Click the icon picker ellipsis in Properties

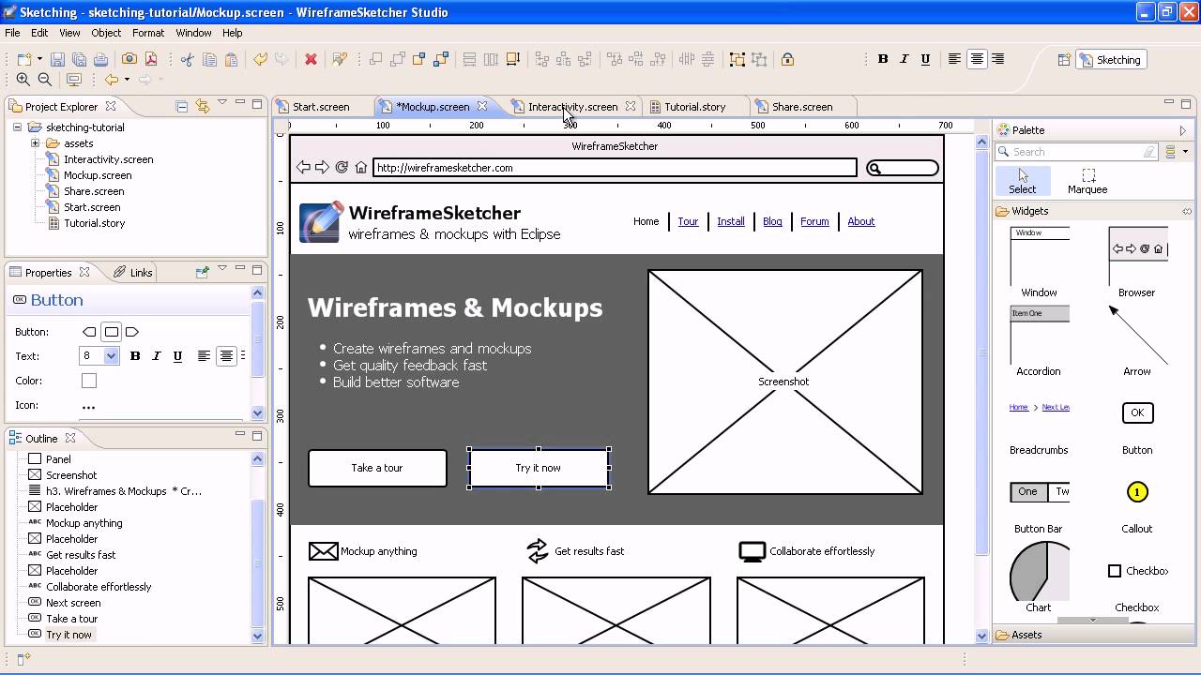(x=88, y=406)
